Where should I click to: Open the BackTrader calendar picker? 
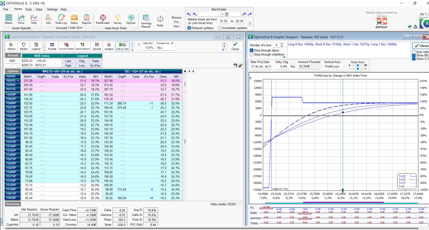coord(226,14)
